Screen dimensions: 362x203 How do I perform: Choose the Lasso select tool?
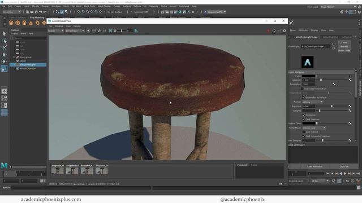[4, 41]
